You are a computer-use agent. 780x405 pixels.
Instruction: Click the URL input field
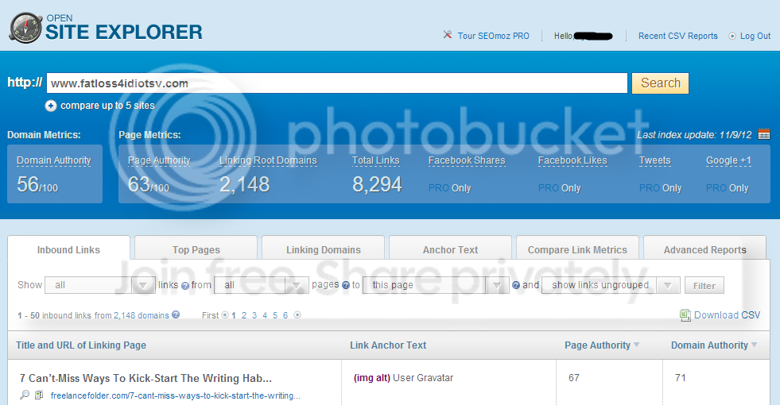click(337, 83)
